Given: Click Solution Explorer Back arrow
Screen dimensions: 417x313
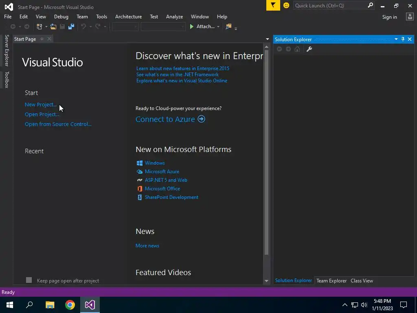Looking at the screenshot, I should (x=279, y=49).
